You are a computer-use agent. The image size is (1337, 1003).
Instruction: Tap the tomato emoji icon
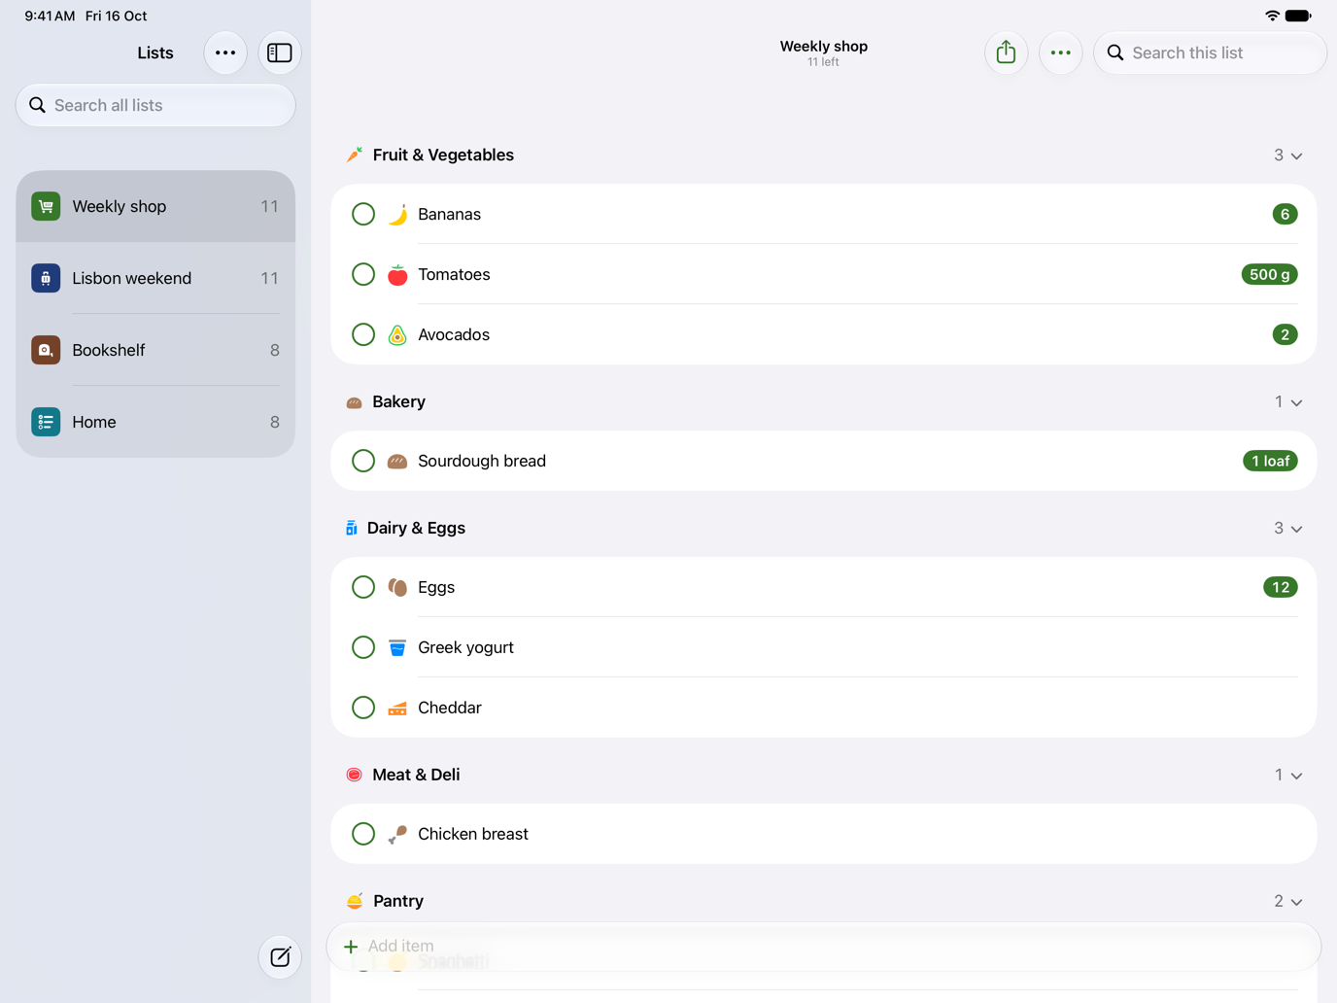tap(397, 274)
